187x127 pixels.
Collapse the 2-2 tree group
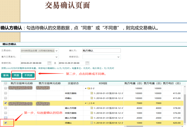(x=86, y=88)
